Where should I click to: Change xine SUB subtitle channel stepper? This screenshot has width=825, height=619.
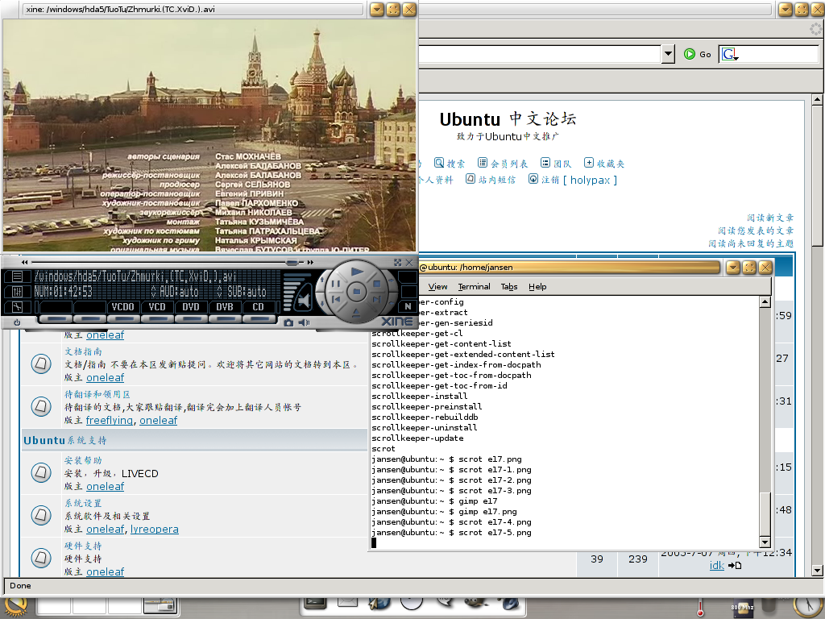[x=220, y=292]
